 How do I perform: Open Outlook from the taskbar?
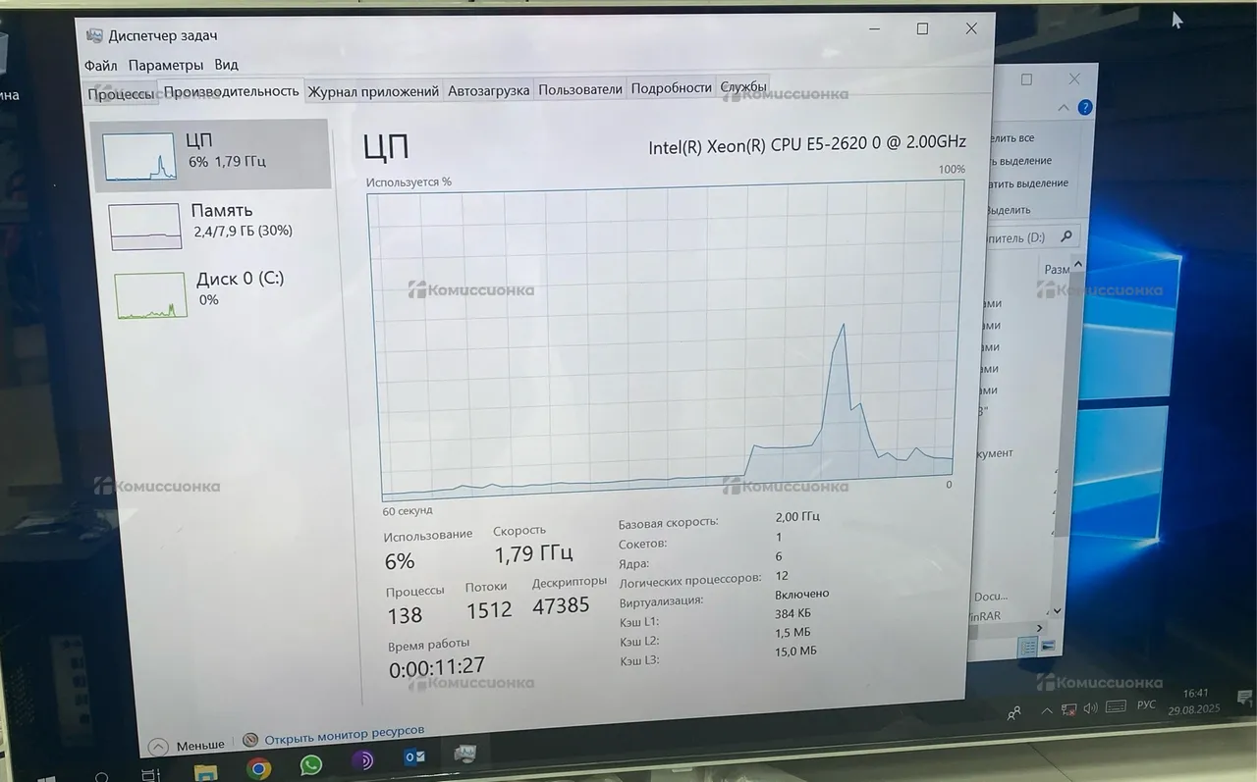point(413,757)
